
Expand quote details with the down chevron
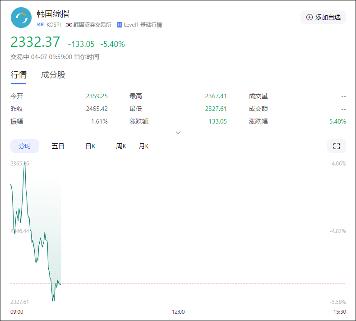click(178, 133)
